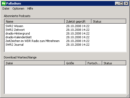Click the Fortsch... column header
The image size is (130, 98).
94,63
